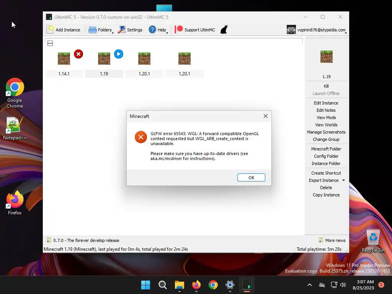Click Kill in the instance side panel
Screen dimensions: 392x294
click(x=326, y=86)
